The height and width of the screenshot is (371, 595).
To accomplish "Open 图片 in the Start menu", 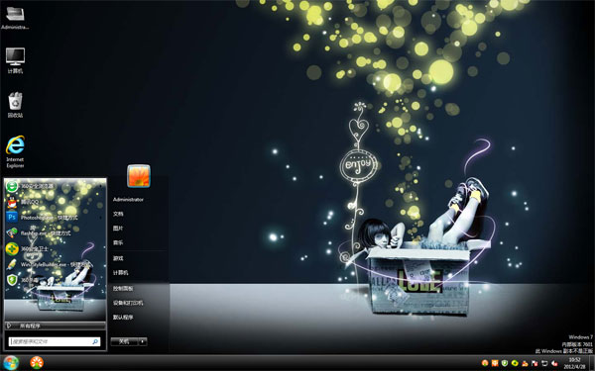I will point(118,229).
